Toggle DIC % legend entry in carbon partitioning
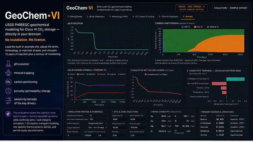 point(186,27)
